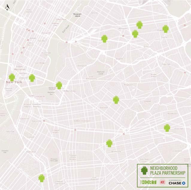Image resolution: width=191 pixels, height=190 pixels.
Task: Click The Hort logo in the legend
Action: point(148,182)
